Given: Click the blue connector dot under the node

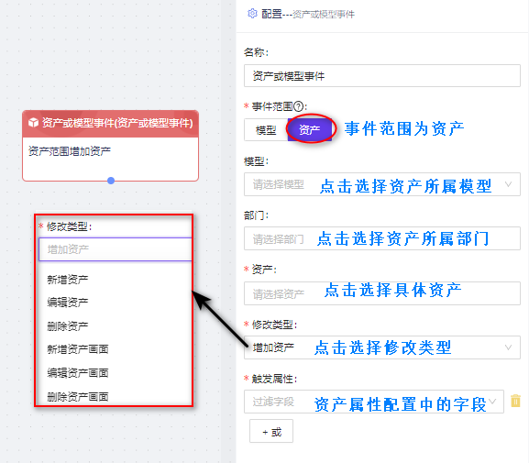Looking at the screenshot, I should pyautogui.click(x=111, y=181).
